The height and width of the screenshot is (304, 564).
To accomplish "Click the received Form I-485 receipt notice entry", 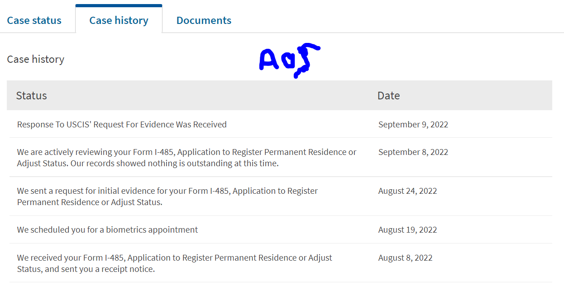I will pos(281,263).
